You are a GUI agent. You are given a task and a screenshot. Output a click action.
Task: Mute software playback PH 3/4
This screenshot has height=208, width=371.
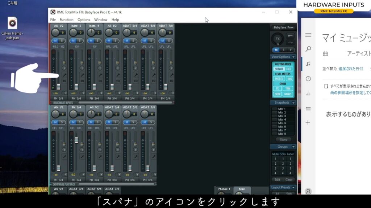tap(73, 122)
